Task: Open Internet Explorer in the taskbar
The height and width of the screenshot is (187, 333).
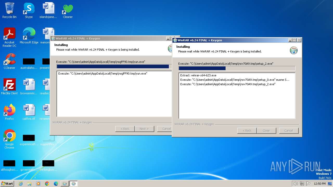Action: point(21,184)
